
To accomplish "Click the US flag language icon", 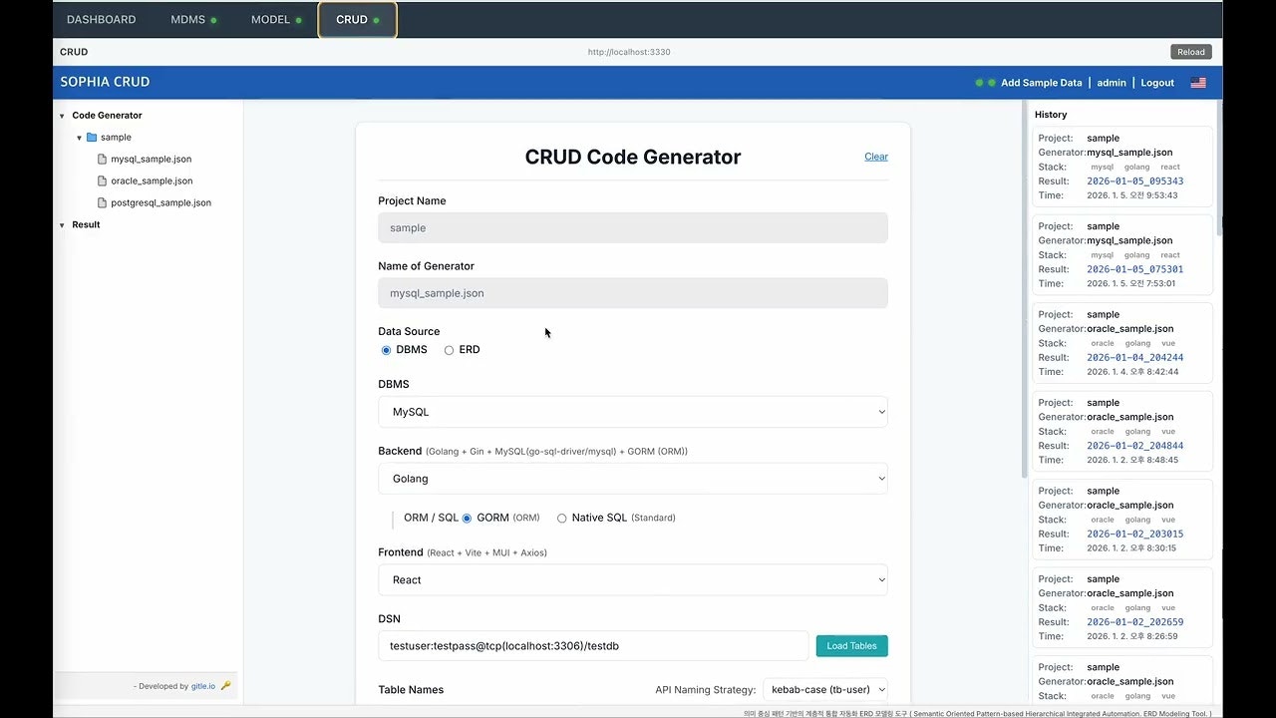I will (x=1198, y=83).
